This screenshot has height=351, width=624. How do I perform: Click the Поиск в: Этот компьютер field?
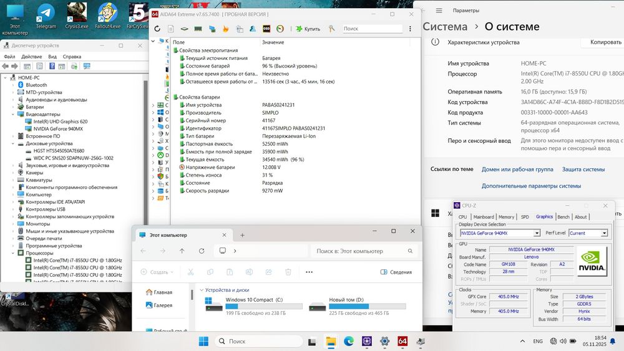[x=364, y=251]
